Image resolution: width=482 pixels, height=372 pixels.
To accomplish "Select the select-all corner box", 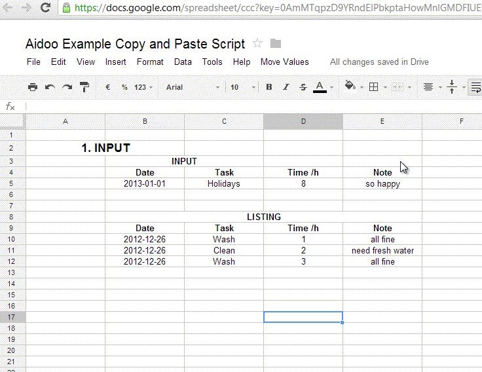I will pyautogui.click(x=12, y=121).
